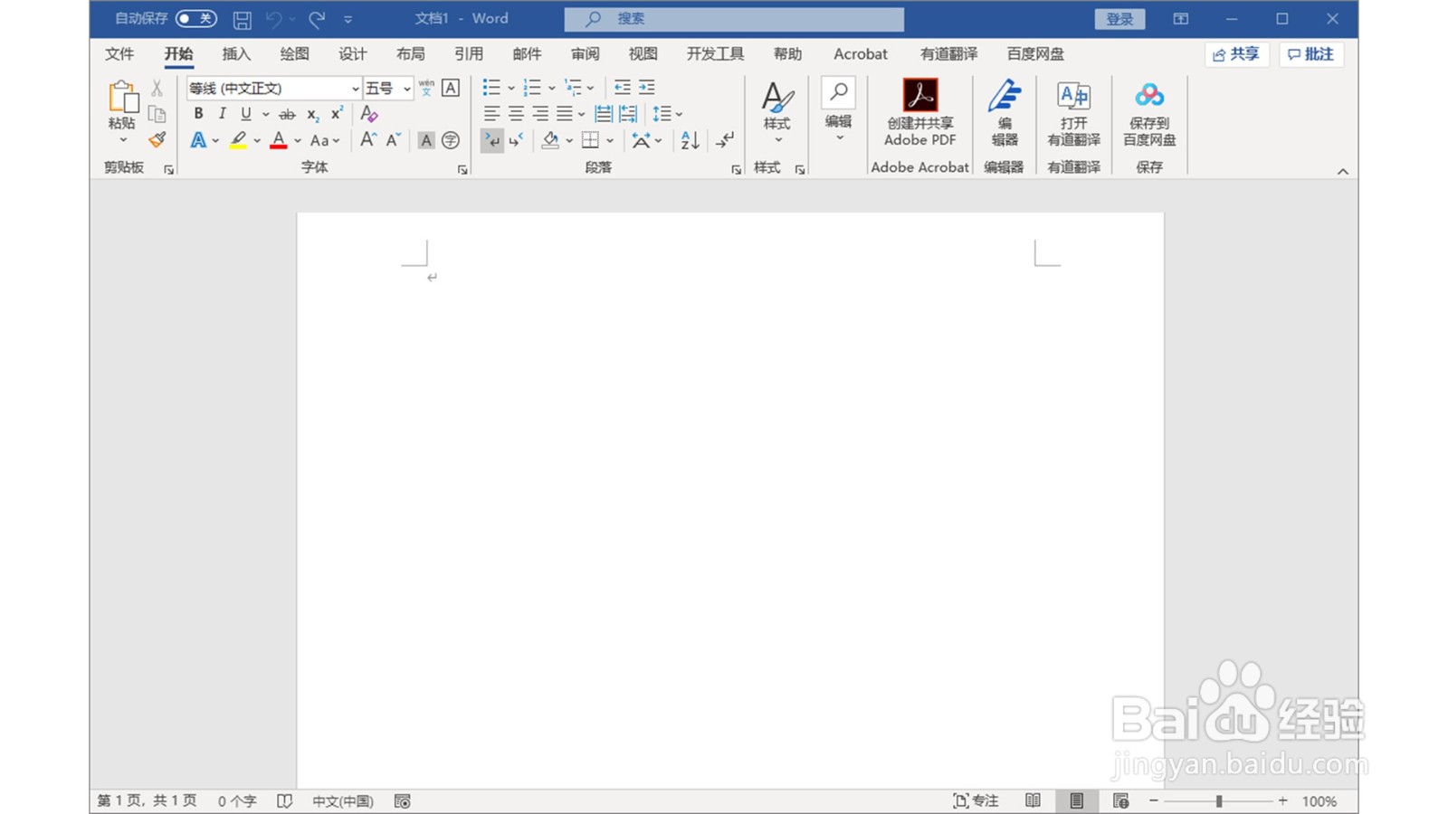Toggle Underline formatting
The width and height of the screenshot is (1448, 814).
[245, 114]
